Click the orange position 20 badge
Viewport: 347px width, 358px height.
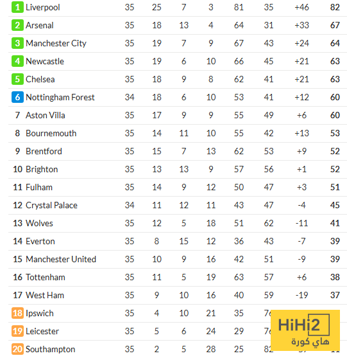pos(17,350)
